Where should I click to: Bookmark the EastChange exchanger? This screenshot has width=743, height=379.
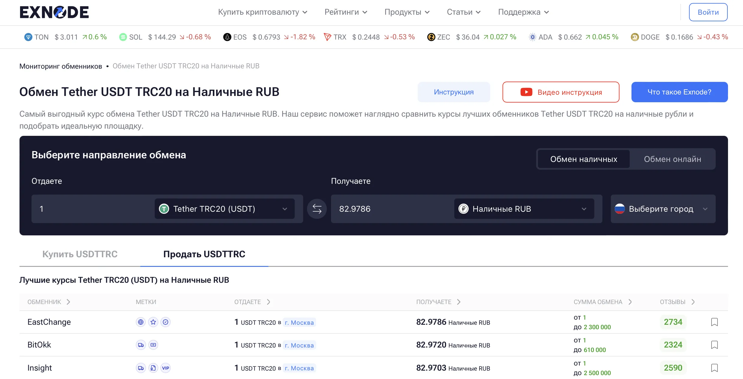pos(715,322)
